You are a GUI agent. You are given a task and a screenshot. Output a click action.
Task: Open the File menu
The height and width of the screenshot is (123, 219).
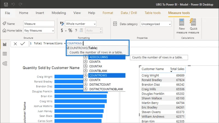click(x=7, y=13)
